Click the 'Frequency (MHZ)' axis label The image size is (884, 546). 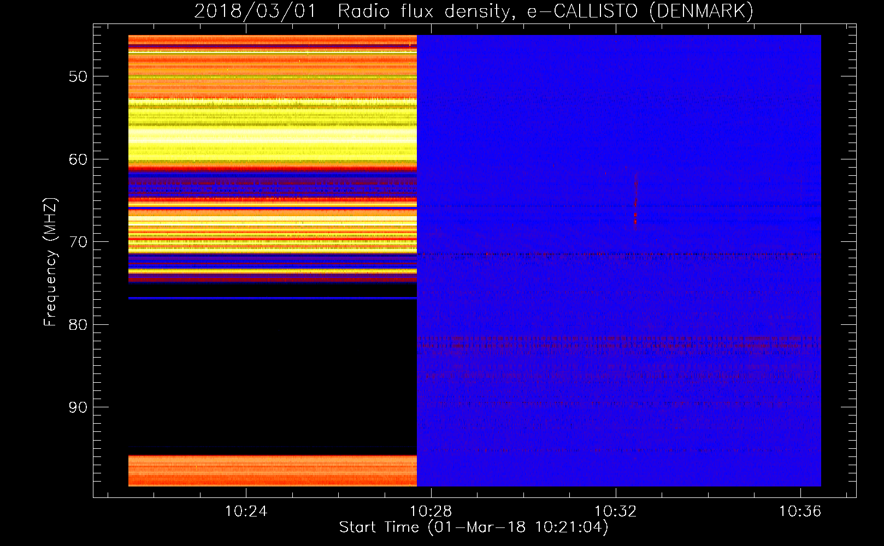[x=50, y=263]
